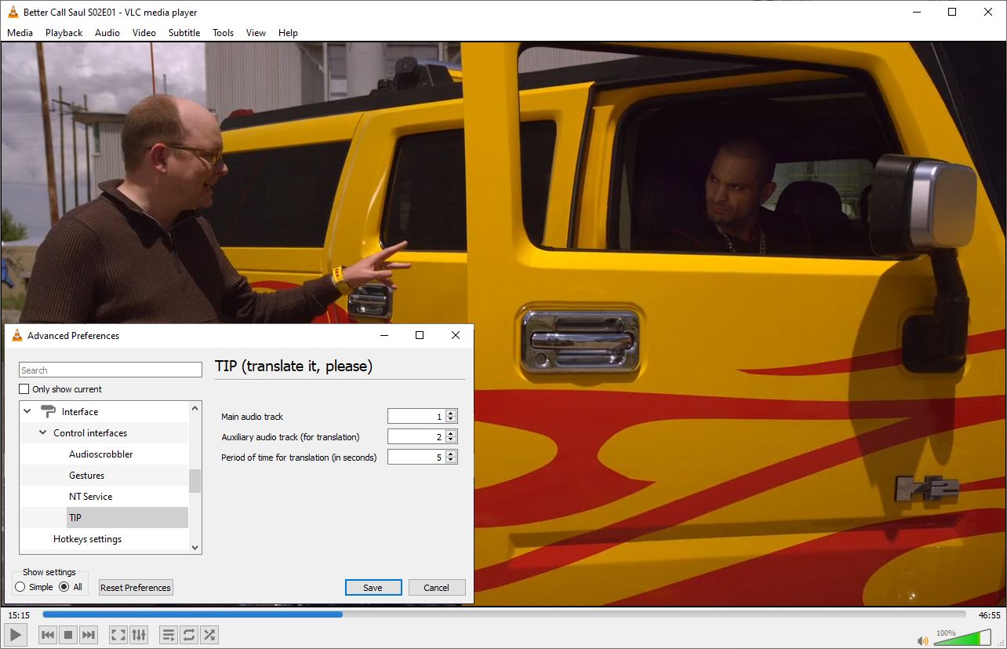
Task: Click the Play button
Action: click(x=16, y=635)
